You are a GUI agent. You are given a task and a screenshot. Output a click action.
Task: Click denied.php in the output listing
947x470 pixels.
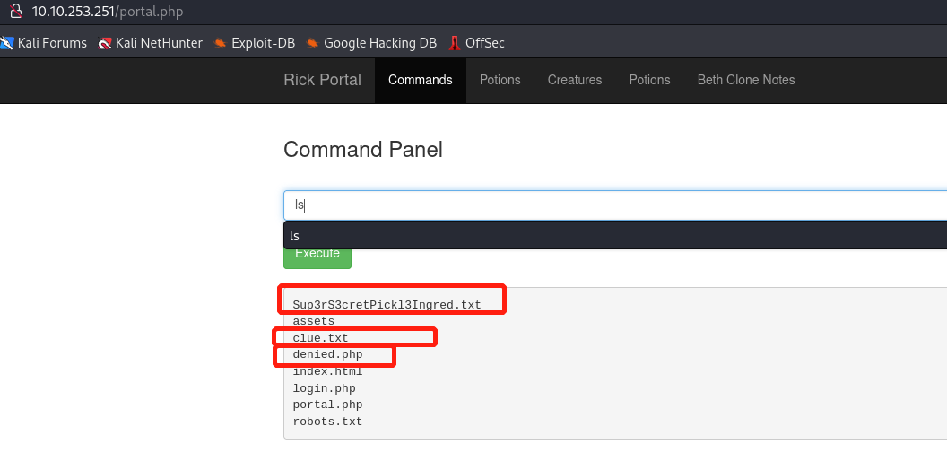click(x=327, y=355)
